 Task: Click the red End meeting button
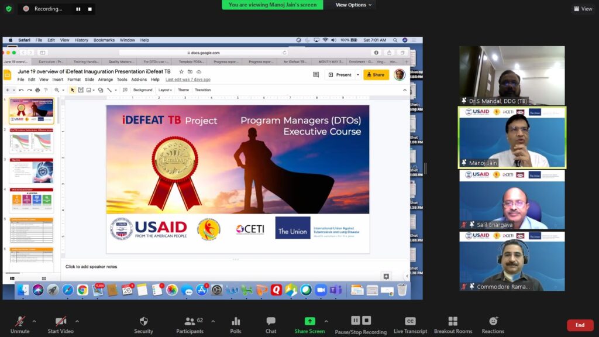(x=580, y=325)
